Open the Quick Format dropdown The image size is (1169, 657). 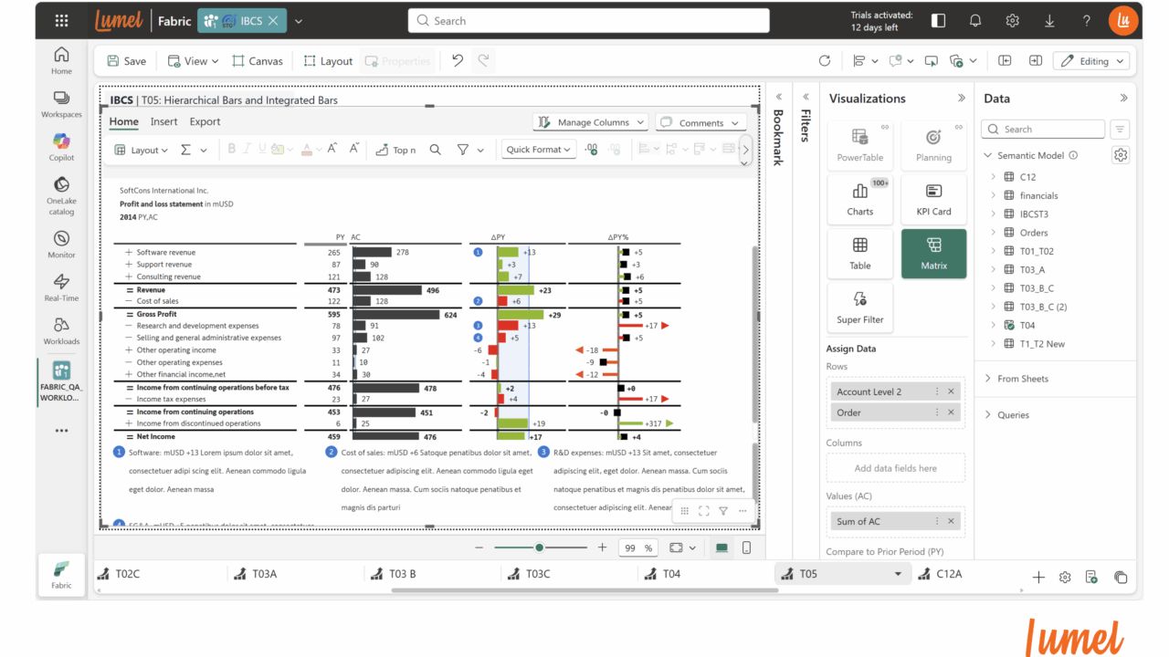coord(539,150)
